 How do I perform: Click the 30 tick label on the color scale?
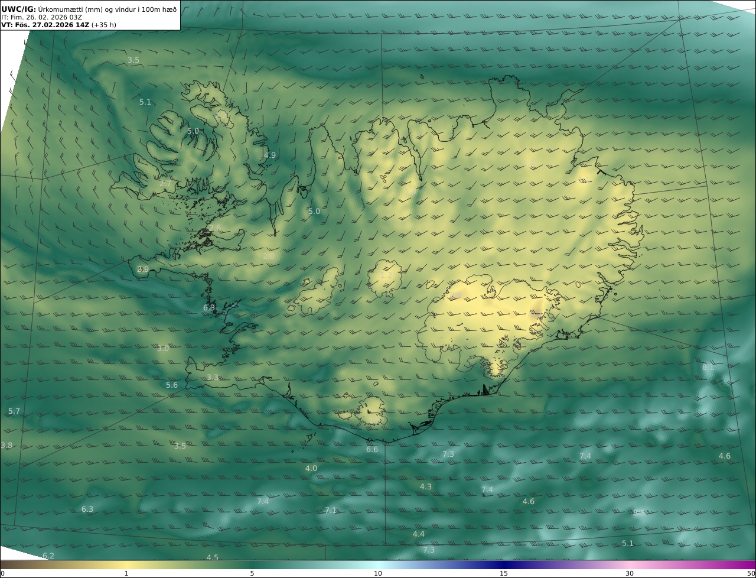[x=630, y=573]
